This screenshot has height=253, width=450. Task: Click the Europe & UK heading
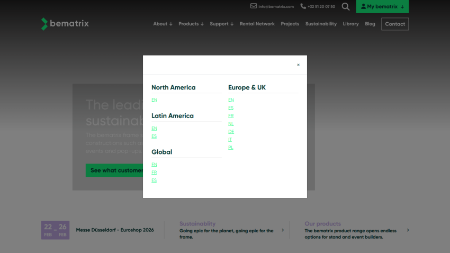pos(247,87)
